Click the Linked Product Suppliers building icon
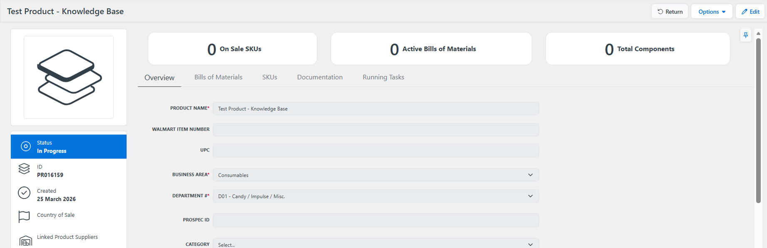Image resolution: width=767 pixels, height=248 pixels. 25,241
